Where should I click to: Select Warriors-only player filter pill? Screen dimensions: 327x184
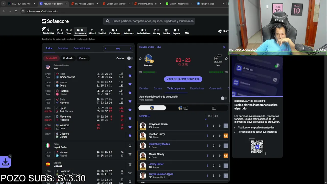(152, 108)
